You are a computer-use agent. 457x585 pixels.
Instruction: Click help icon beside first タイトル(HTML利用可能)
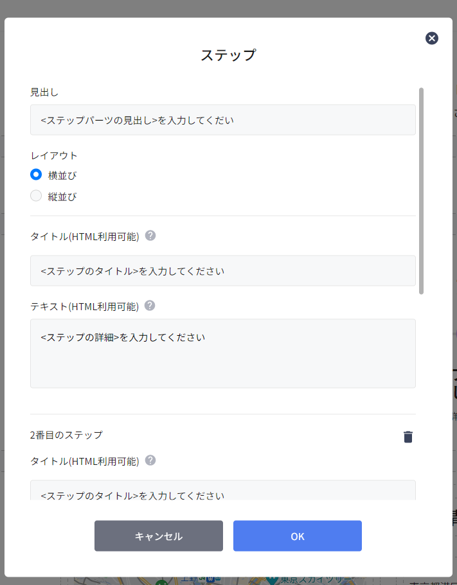pos(150,236)
